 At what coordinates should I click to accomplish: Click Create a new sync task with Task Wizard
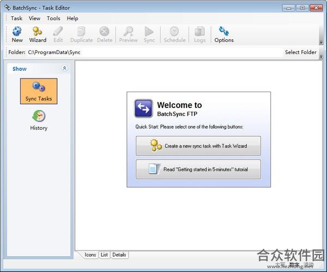tap(198, 146)
